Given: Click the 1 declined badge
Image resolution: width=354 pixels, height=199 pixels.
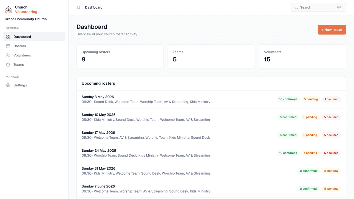Looking at the screenshot, I should pyautogui.click(x=332, y=99).
